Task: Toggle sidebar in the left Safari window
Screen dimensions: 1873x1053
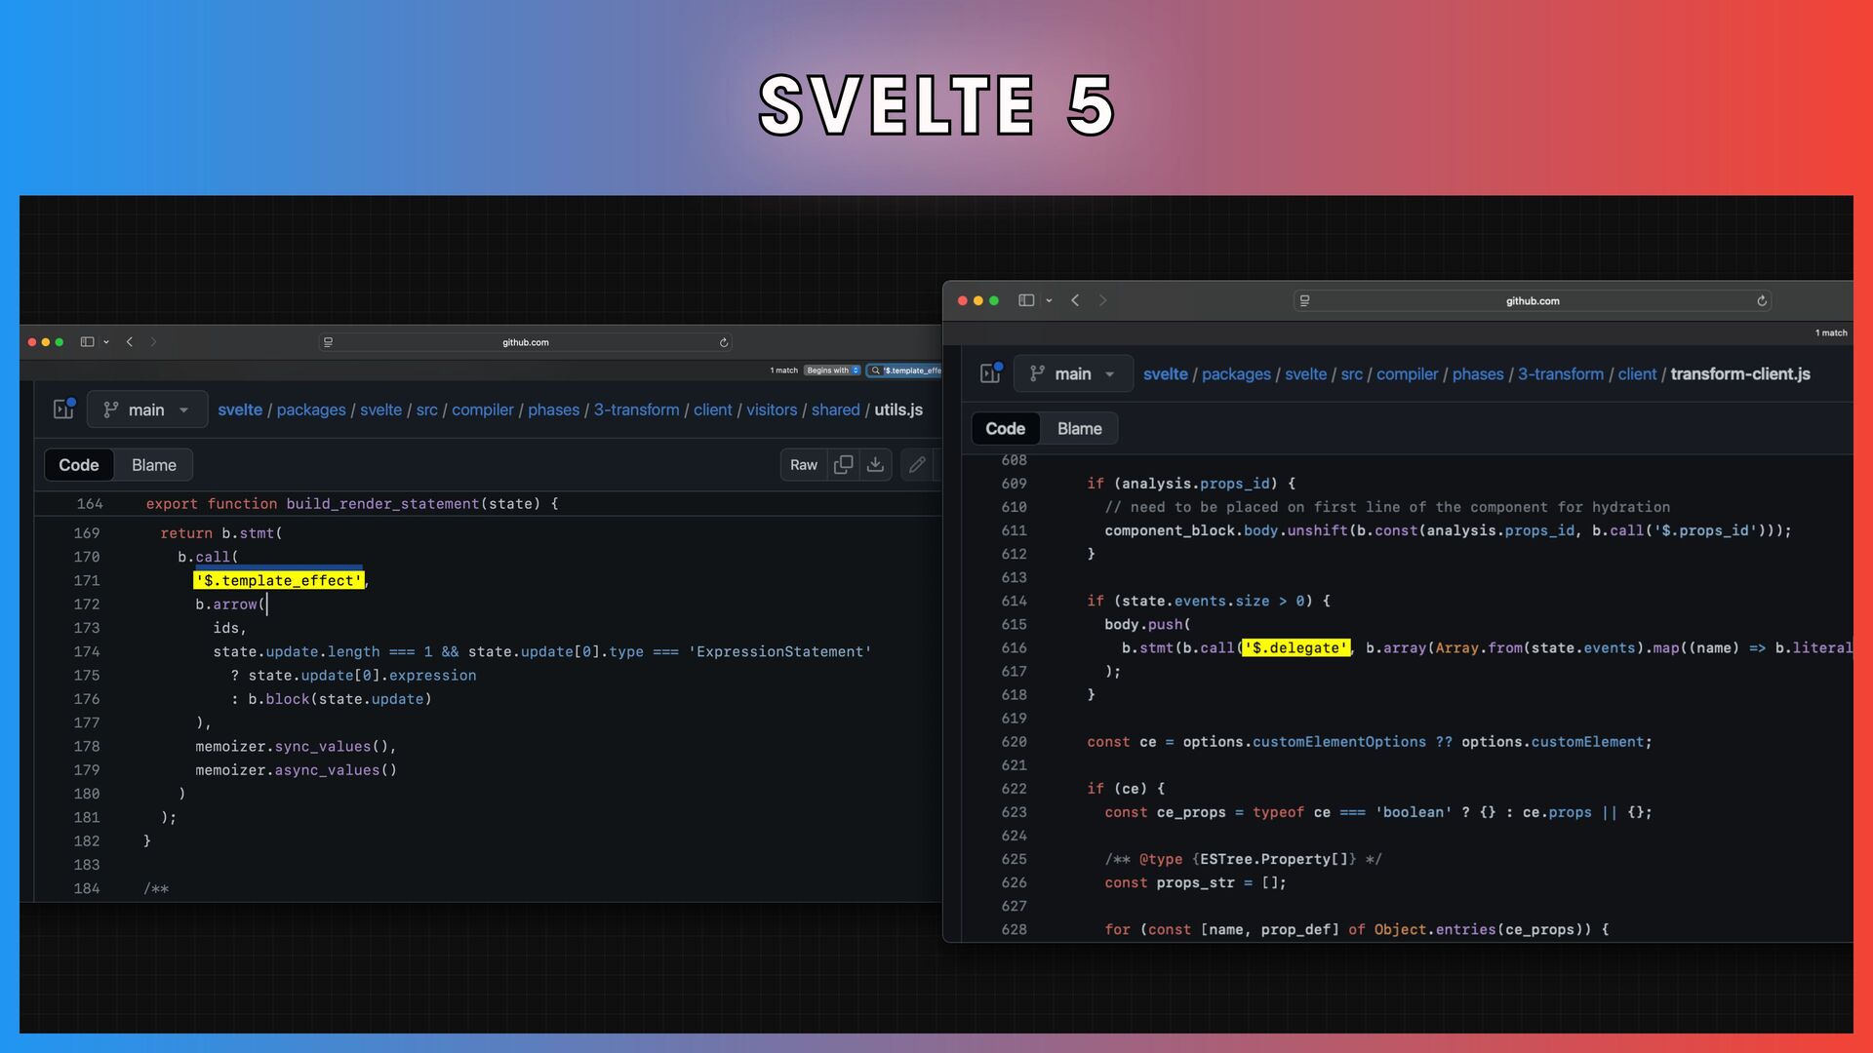Action: pos(87,342)
